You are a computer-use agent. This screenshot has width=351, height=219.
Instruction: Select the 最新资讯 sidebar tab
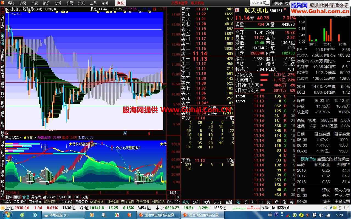click(x=2, y=72)
